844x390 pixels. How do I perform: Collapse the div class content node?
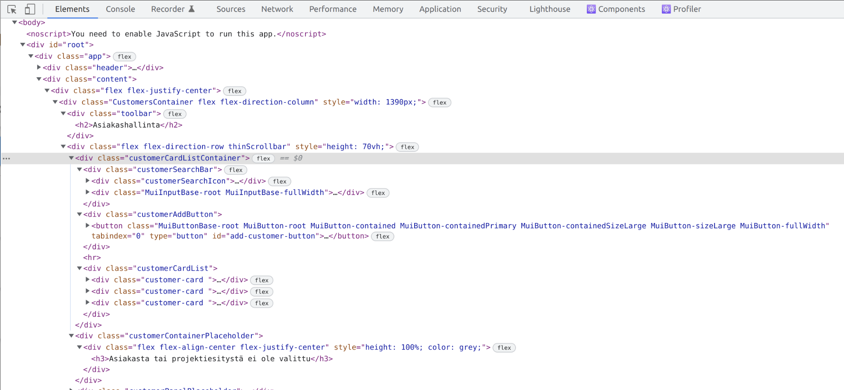[x=39, y=79]
